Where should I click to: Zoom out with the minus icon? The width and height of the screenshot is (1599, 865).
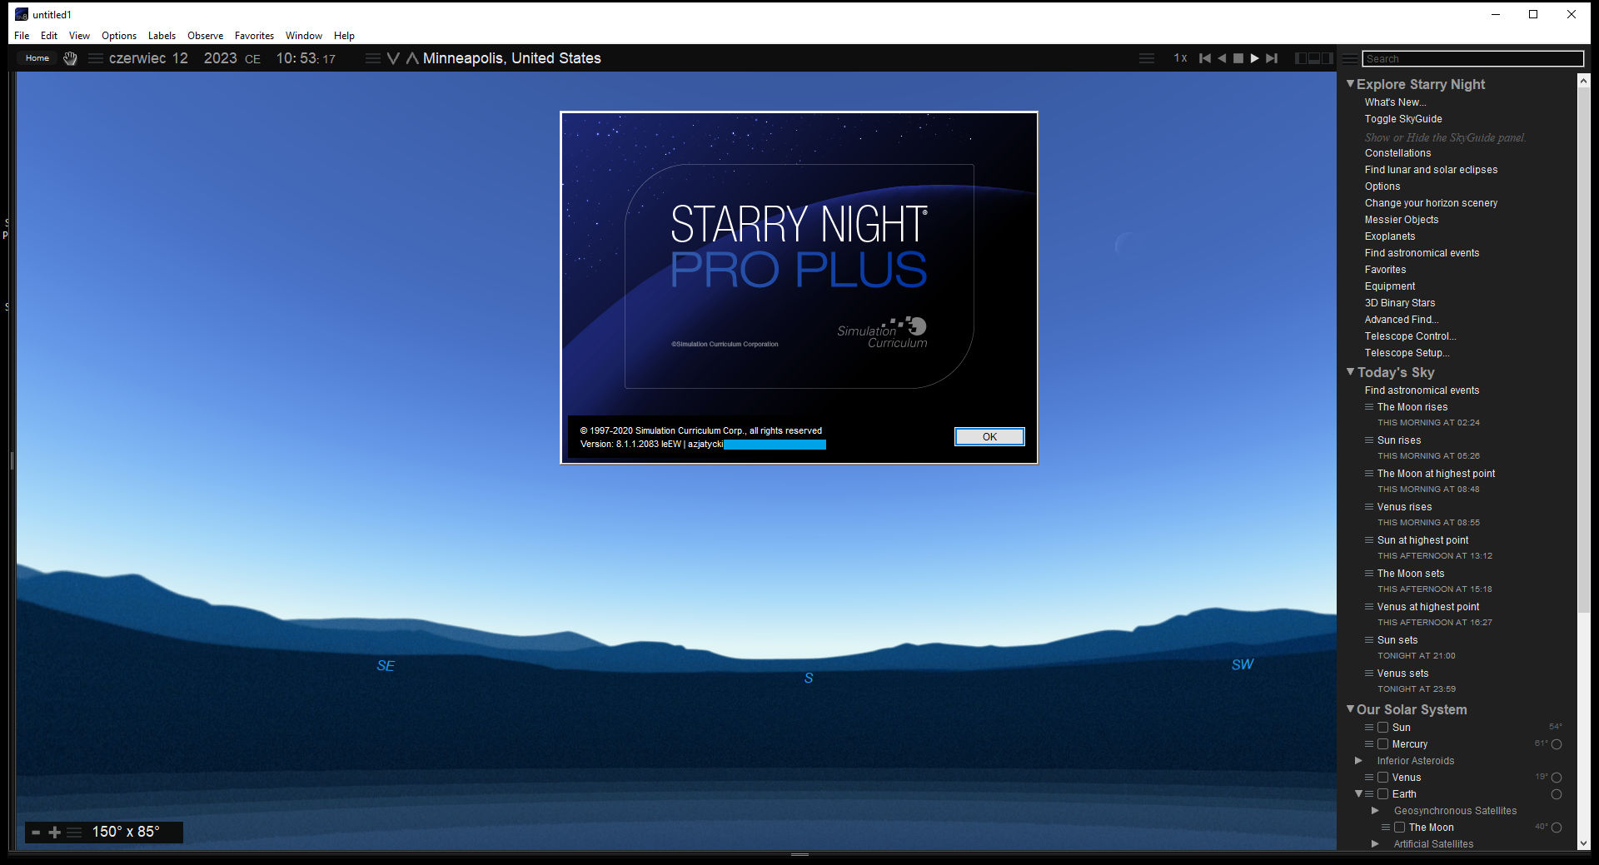tap(35, 832)
